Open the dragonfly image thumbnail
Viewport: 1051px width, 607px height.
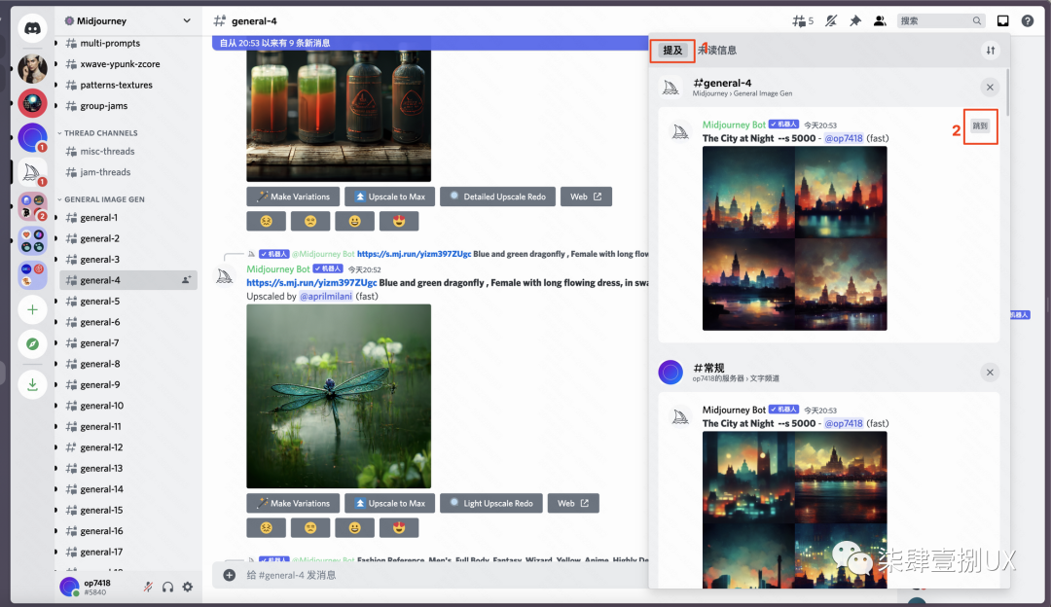pos(339,396)
